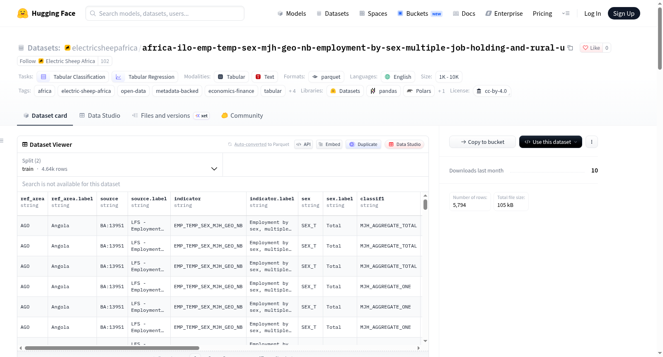The width and height of the screenshot is (663, 357).
Task: Open the navigation more menu chevron
Action: (x=566, y=13)
